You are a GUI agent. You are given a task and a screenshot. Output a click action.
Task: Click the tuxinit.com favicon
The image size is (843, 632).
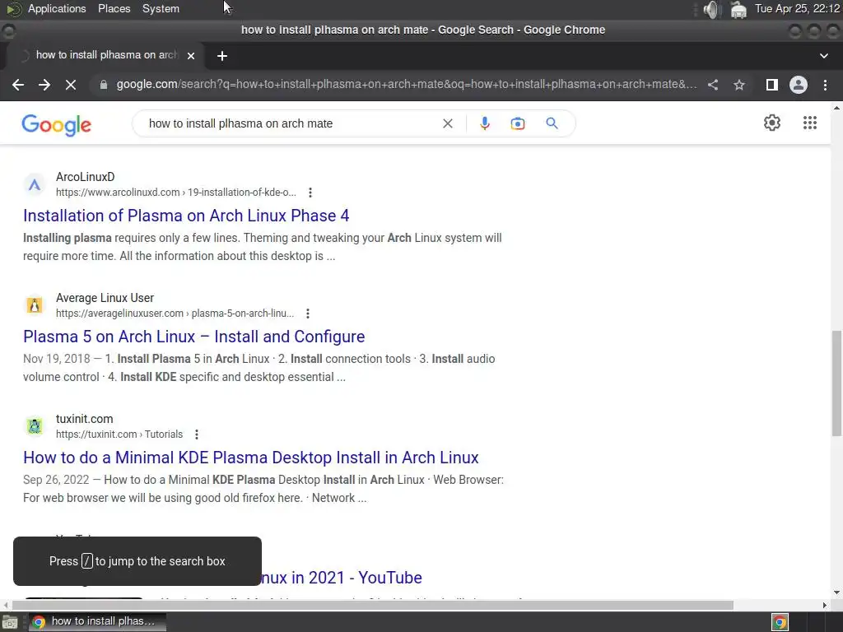[x=35, y=427]
